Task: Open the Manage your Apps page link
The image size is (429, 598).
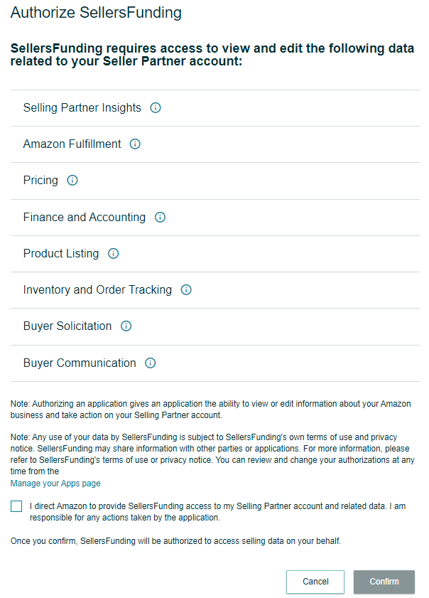Action: coord(55,484)
